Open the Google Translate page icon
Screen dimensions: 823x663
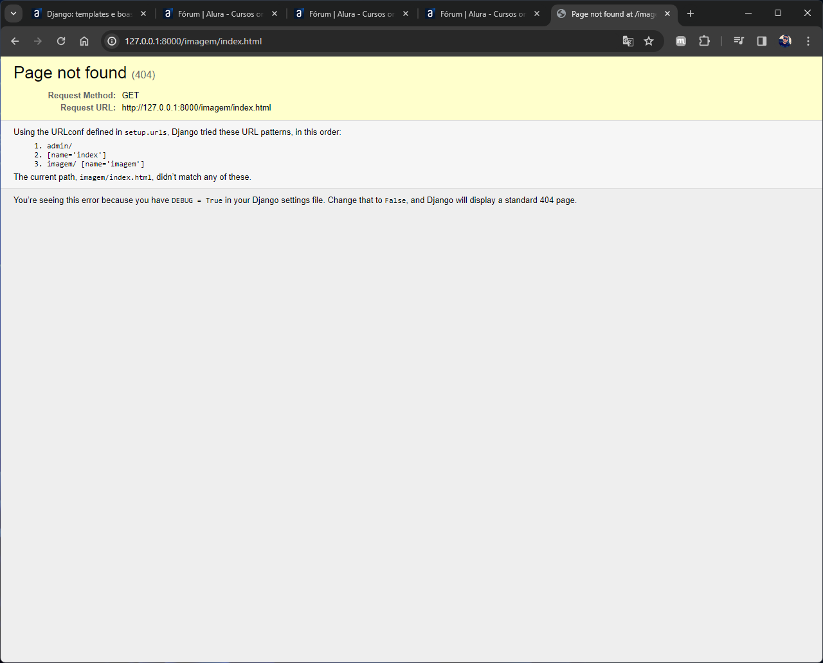pyautogui.click(x=628, y=41)
